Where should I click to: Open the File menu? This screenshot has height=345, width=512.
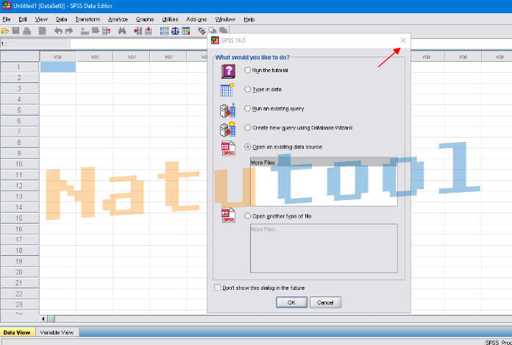click(7, 20)
